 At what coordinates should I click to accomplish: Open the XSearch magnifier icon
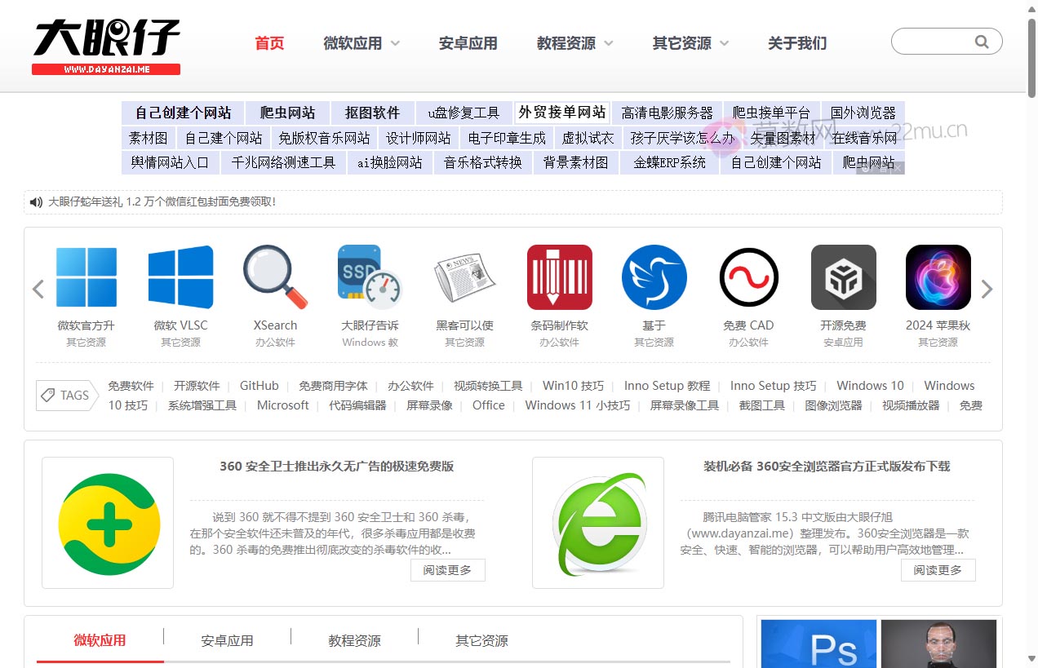pyautogui.click(x=275, y=277)
